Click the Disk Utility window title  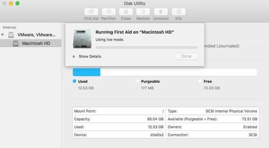click(134, 3)
